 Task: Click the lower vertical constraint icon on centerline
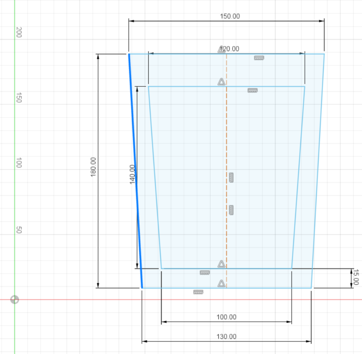coord(231,210)
